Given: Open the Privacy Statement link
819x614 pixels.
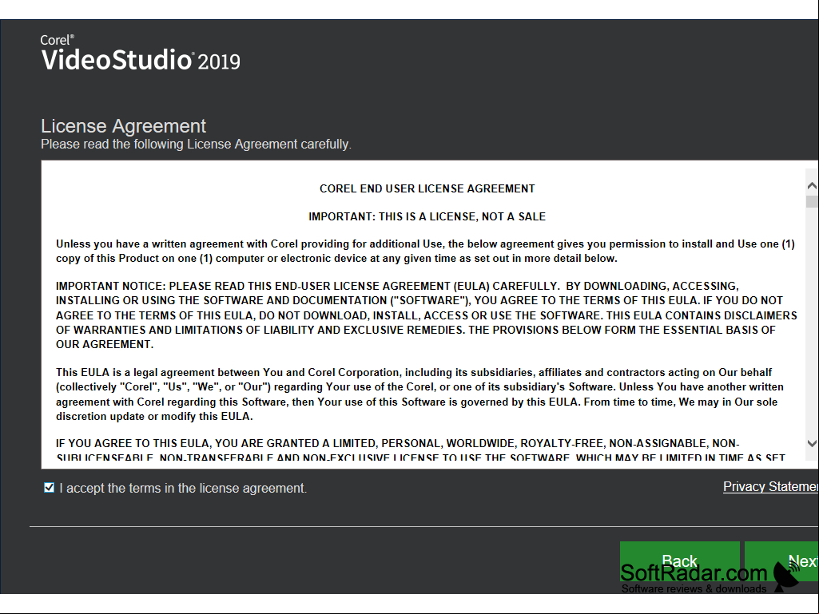Looking at the screenshot, I should [x=771, y=486].
